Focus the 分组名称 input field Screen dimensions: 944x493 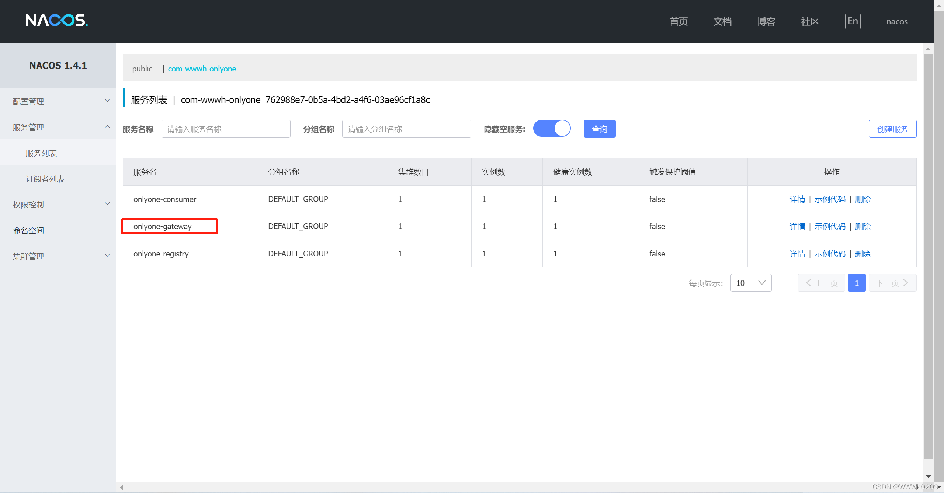[406, 129]
